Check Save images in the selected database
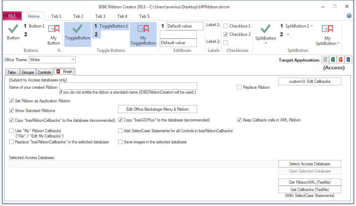The width and height of the screenshot is (356, 206). click(x=120, y=142)
